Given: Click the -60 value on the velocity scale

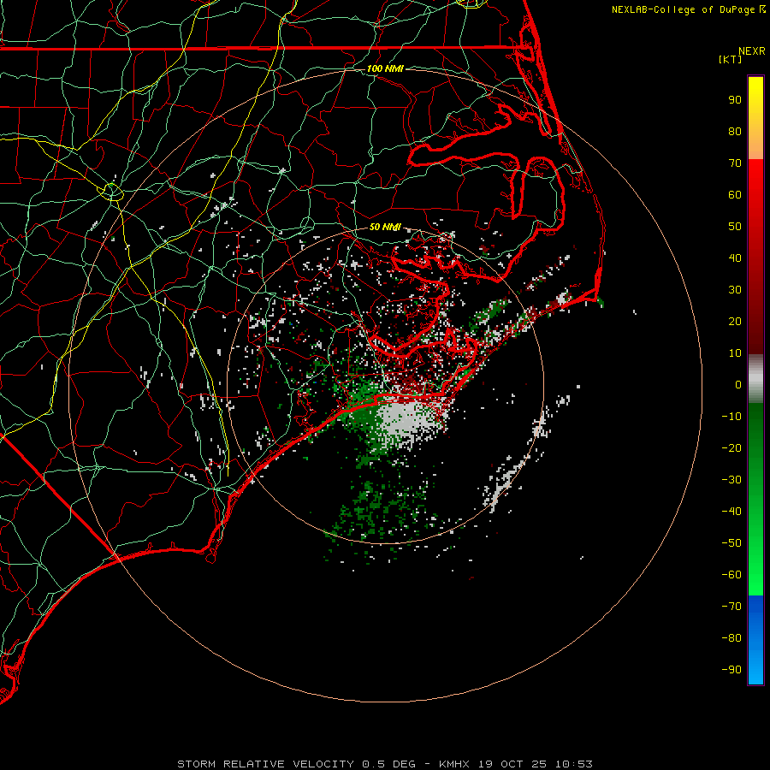Looking at the screenshot, I should click(x=731, y=575).
